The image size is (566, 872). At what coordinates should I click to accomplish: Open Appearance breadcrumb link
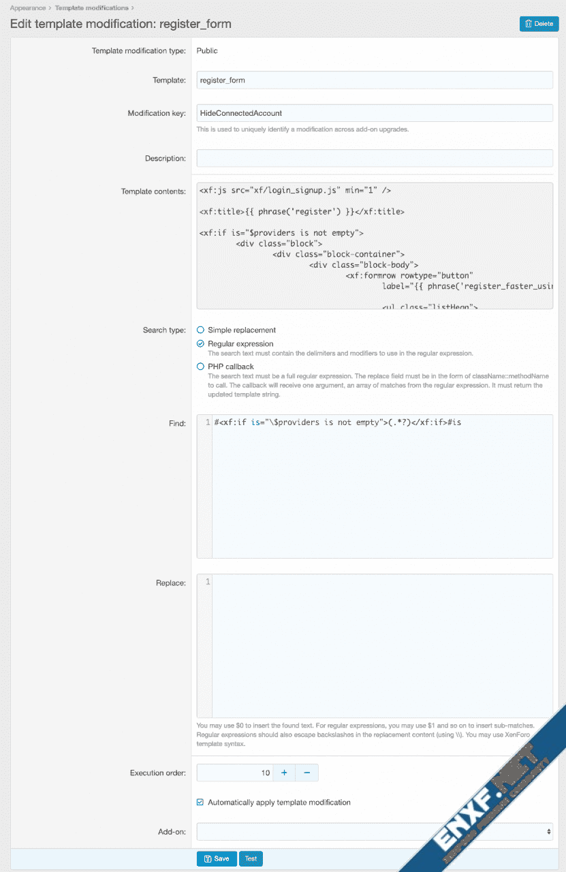click(x=28, y=8)
